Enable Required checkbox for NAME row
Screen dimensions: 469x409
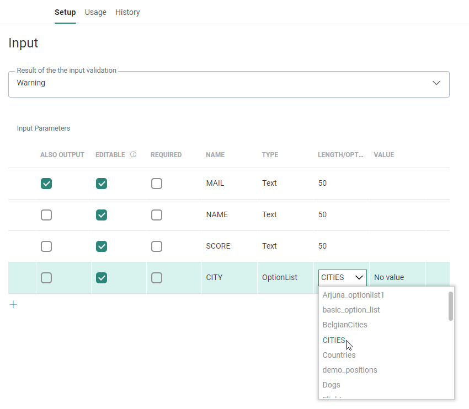pos(157,215)
